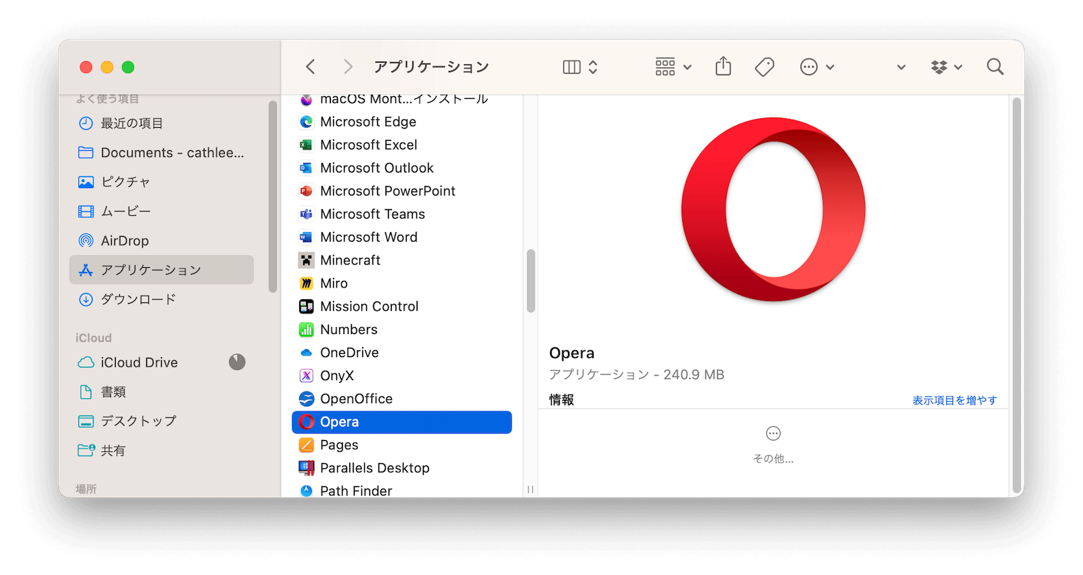Select OpenOffice app icon

307,398
